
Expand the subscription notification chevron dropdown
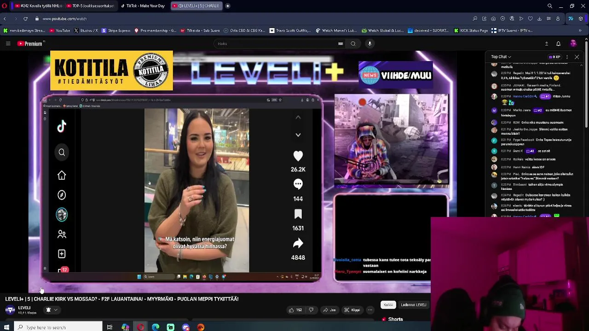[x=56, y=310]
